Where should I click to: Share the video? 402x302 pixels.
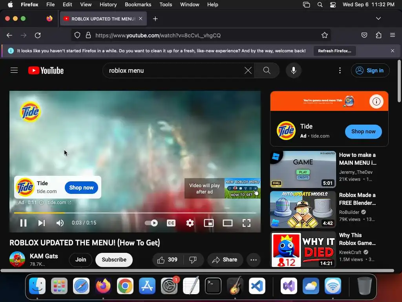pyautogui.click(x=225, y=260)
